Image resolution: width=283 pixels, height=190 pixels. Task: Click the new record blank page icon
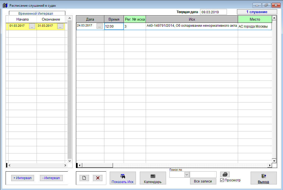click(84, 178)
